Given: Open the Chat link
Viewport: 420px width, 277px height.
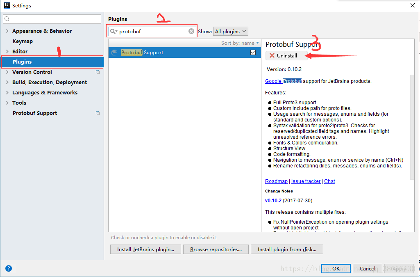Looking at the screenshot, I should click(x=329, y=181).
